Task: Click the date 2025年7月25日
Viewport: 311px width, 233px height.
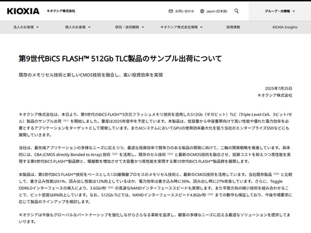Action: point(279,89)
